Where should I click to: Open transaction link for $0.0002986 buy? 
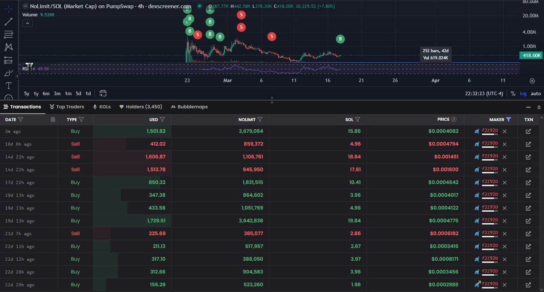[x=528, y=284]
